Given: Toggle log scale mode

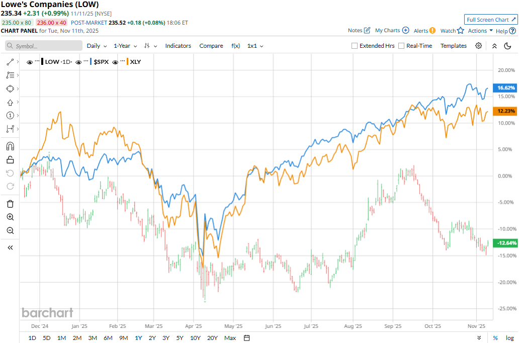Looking at the screenshot, I should pyautogui.click(x=509, y=337).
